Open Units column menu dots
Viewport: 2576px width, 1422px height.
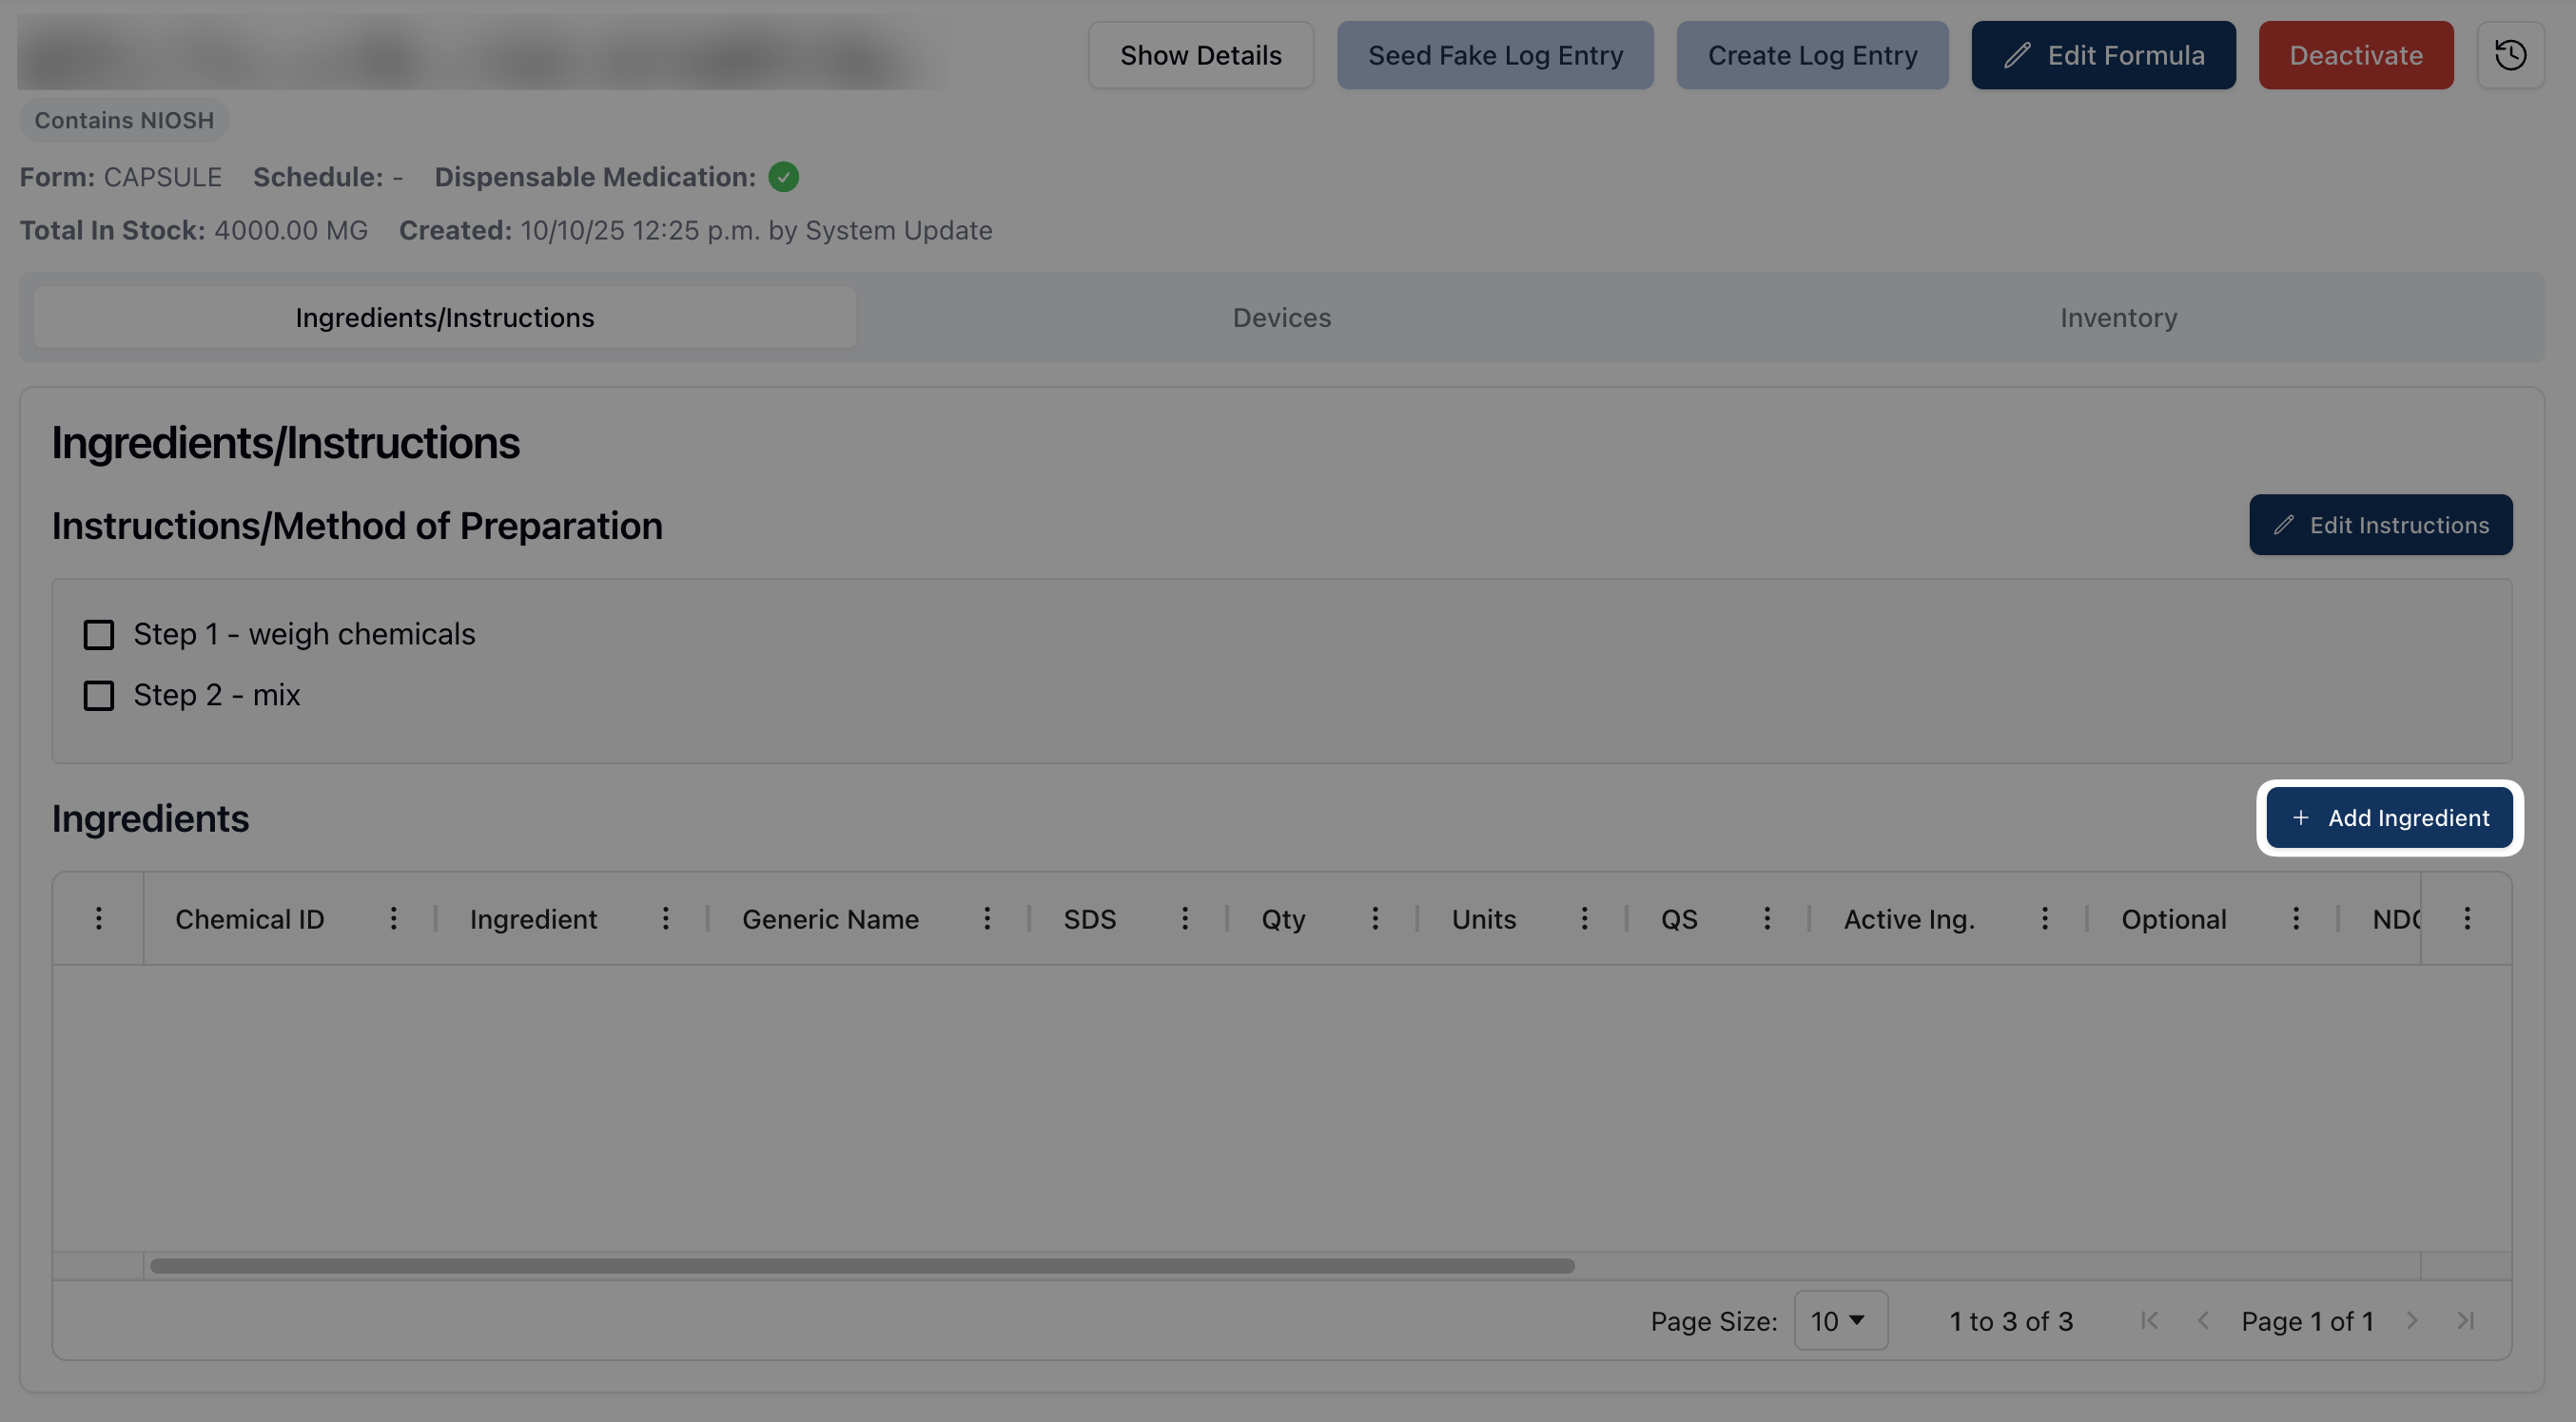click(1584, 918)
